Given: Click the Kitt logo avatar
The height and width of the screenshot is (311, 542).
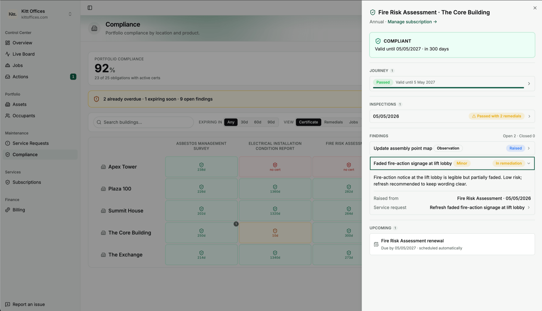Looking at the screenshot, I should pyautogui.click(x=12, y=14).
